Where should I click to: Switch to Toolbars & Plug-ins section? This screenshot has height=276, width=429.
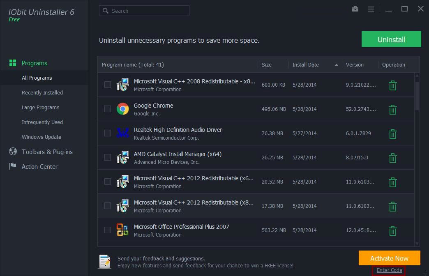click(47, 152)
